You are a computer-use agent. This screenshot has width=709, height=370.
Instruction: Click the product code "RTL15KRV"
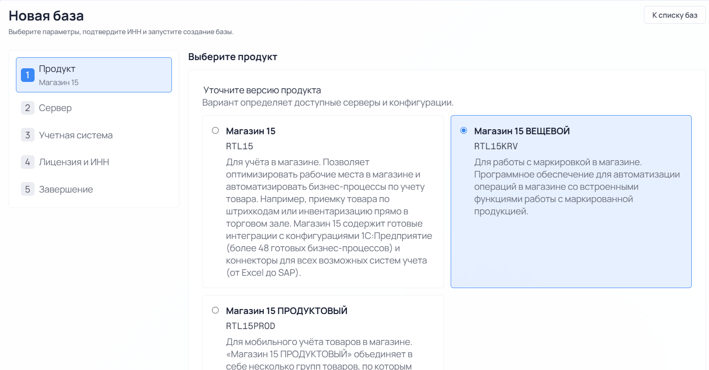click(496, 146)
